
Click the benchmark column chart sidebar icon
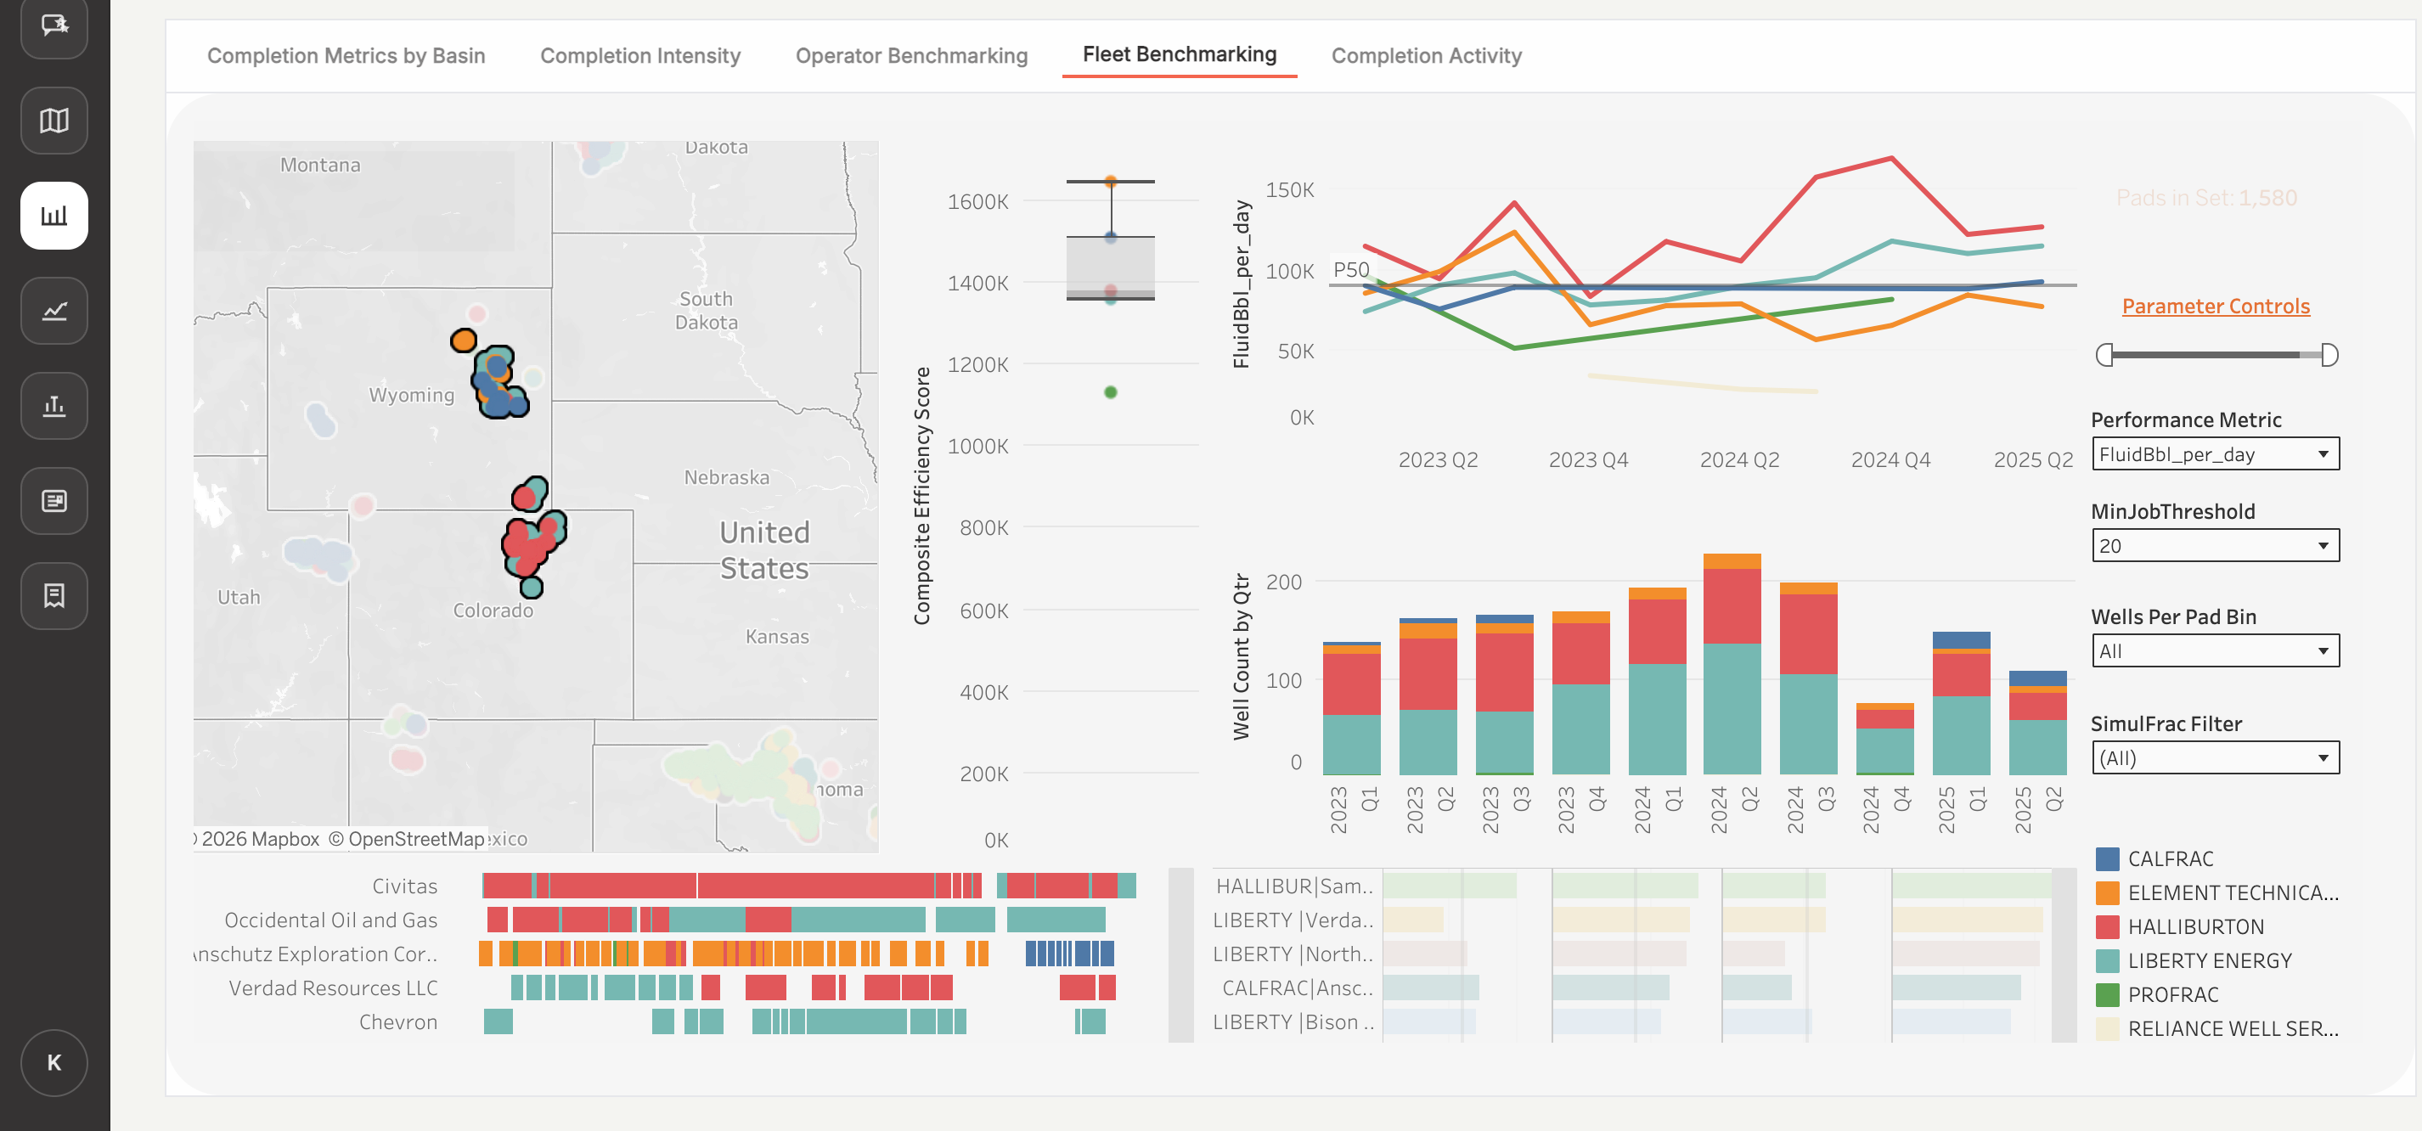pos(54,405)
